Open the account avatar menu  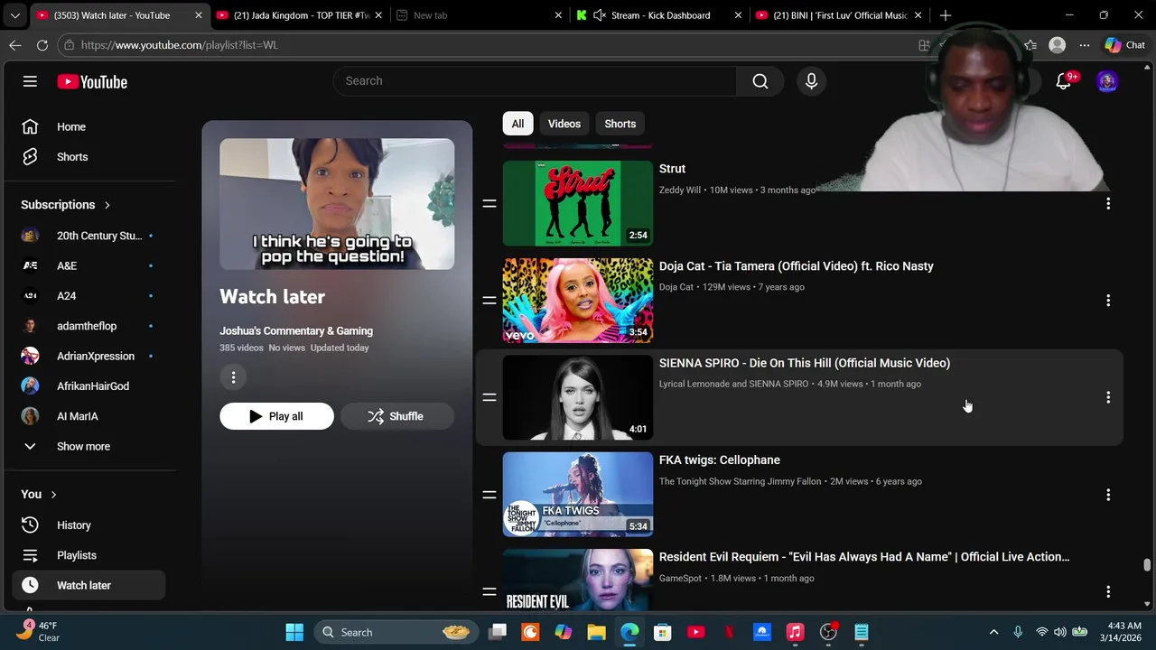1107,81
